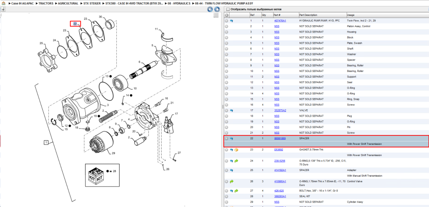Open the TRACTORS breadcrumb level

[x=46, y=3]
